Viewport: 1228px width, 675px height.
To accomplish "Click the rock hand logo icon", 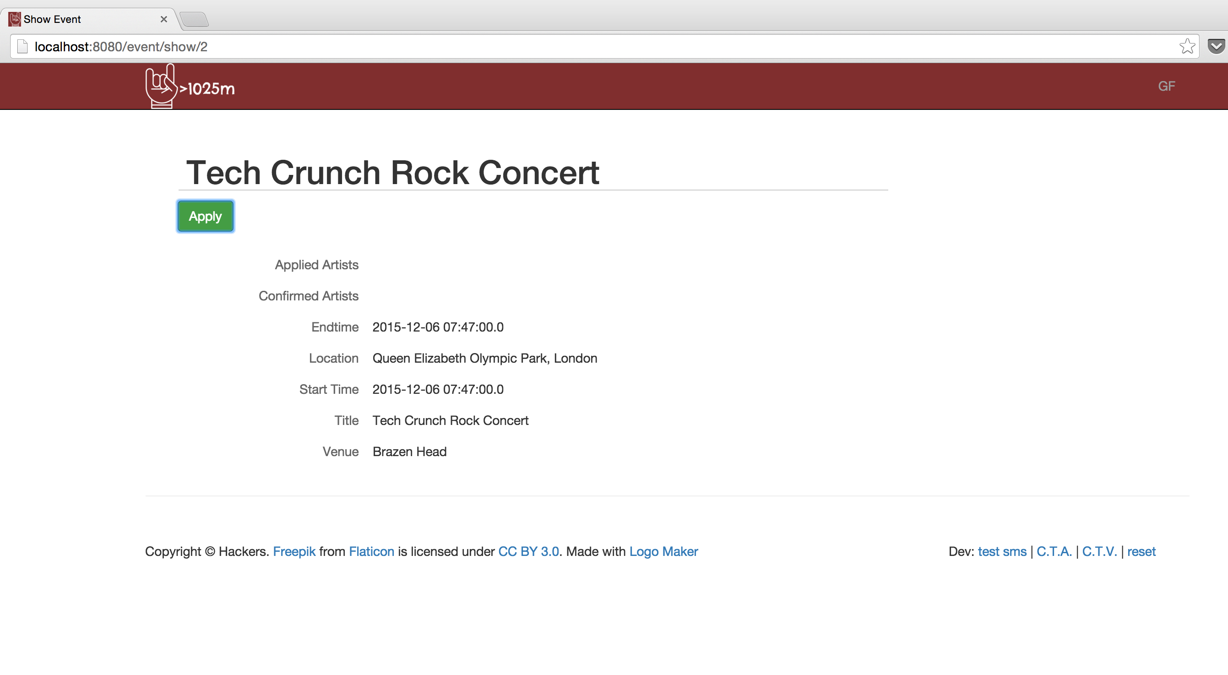I will [x=161, y=87].
